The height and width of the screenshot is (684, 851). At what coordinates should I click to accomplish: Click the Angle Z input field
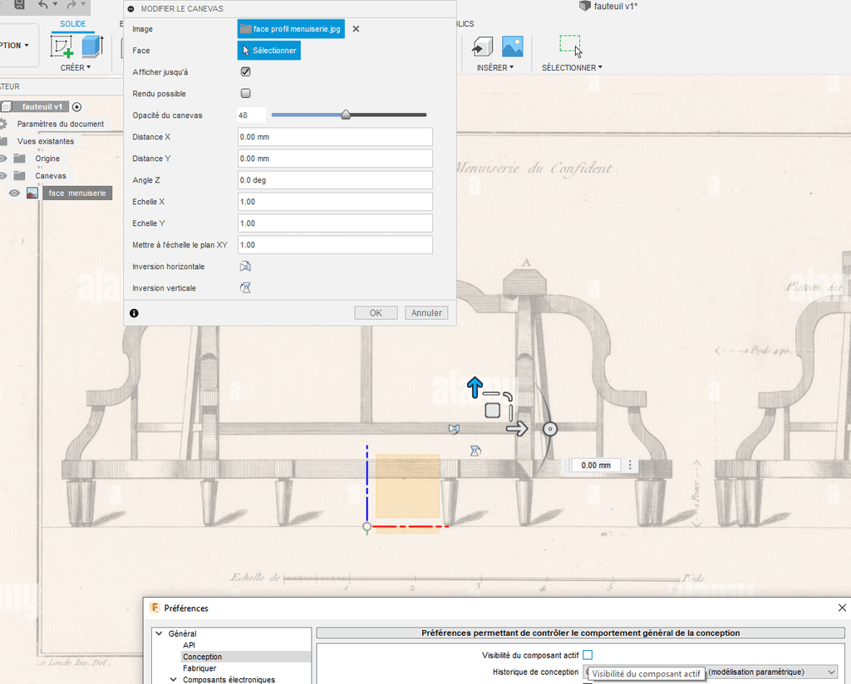click(336, 180)
